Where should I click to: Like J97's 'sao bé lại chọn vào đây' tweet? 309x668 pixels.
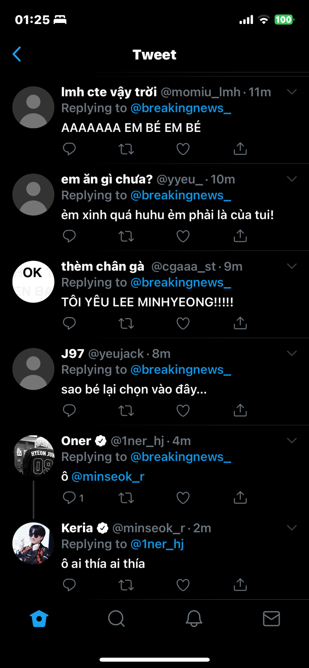click(x=183, y=411)
